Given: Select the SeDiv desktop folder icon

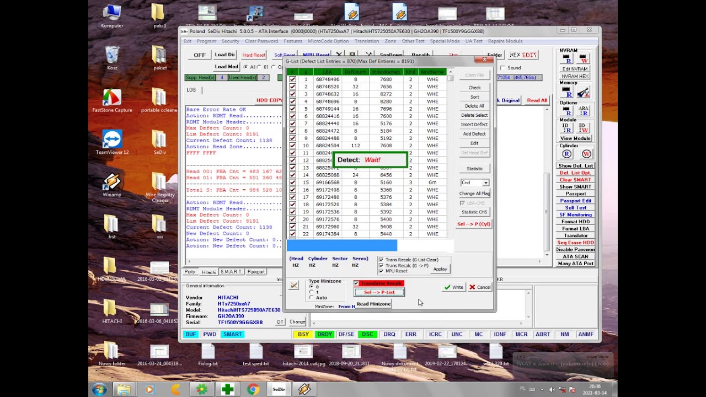Looking at the screenshot, I should coord(159,143).
